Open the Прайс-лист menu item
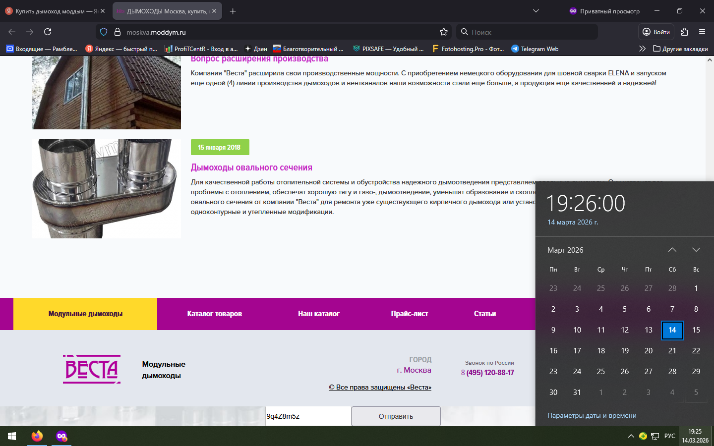The image size is (714, 446). [x=409, y=314]
